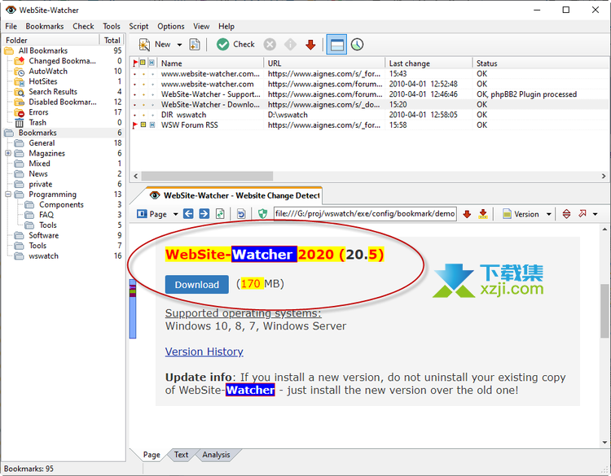
Task: Select the WebSite-Watcher Website Change Detect tab
Action: 234,195
